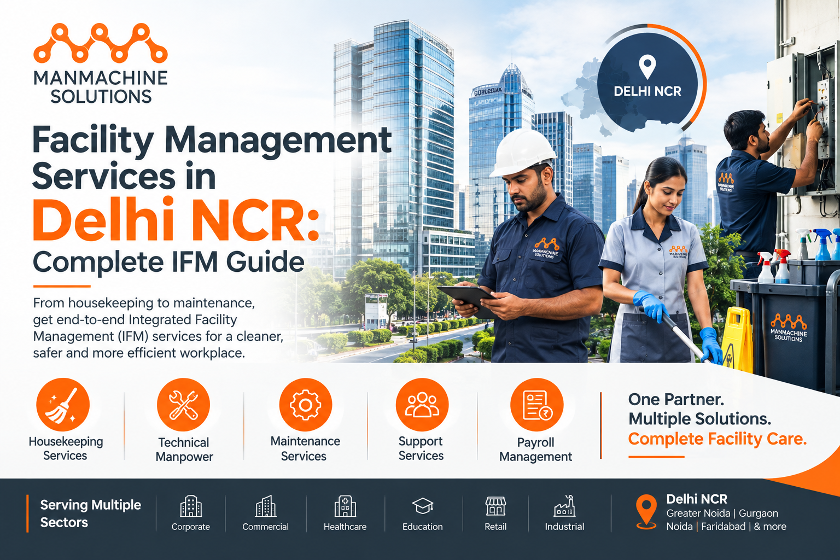Viewport: 840px width, 560px height.
Task: Select the "Healthcare" sector label
Action: point(345,527)
